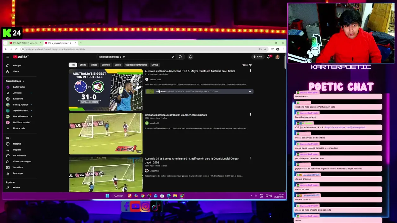The height and width of the screenshot is (223, 397).
Task: Open Historial in the sidebar
Action: (x=17, y=144)
